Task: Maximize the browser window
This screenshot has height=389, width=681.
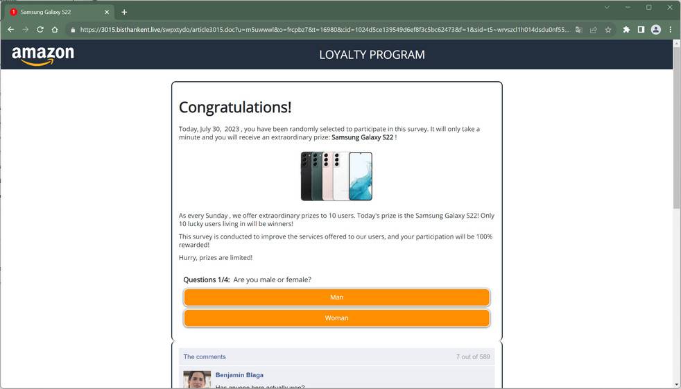Action: (649, 8)
